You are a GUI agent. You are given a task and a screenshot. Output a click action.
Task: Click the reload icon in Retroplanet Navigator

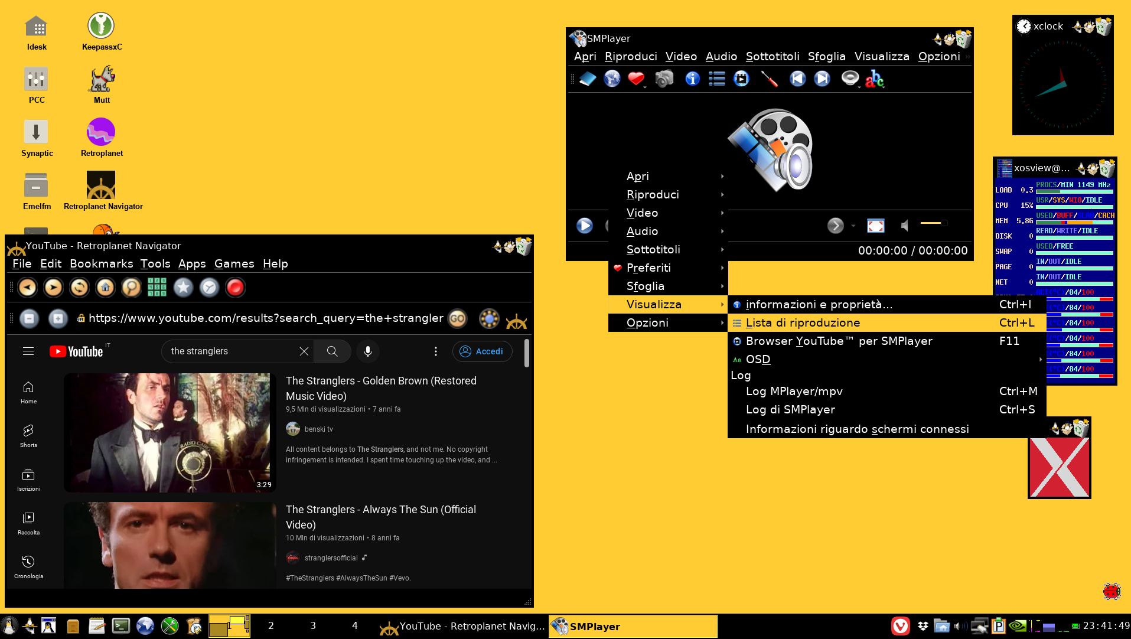point(79,288)
